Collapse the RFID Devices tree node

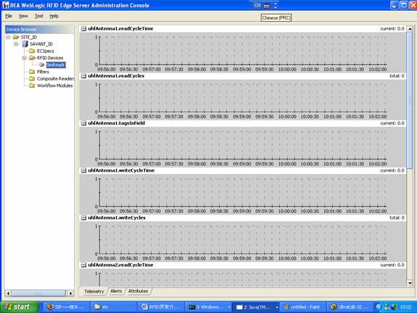coord(24,58)
